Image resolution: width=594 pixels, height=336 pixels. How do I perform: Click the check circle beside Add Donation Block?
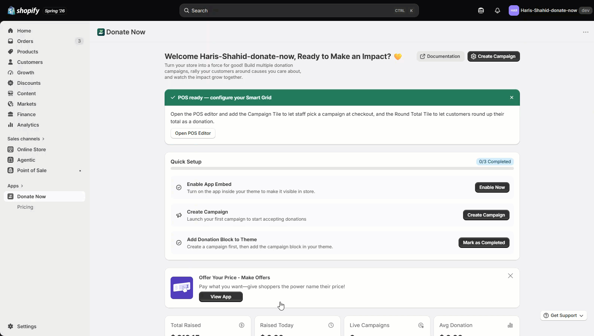tap(179, 243)
